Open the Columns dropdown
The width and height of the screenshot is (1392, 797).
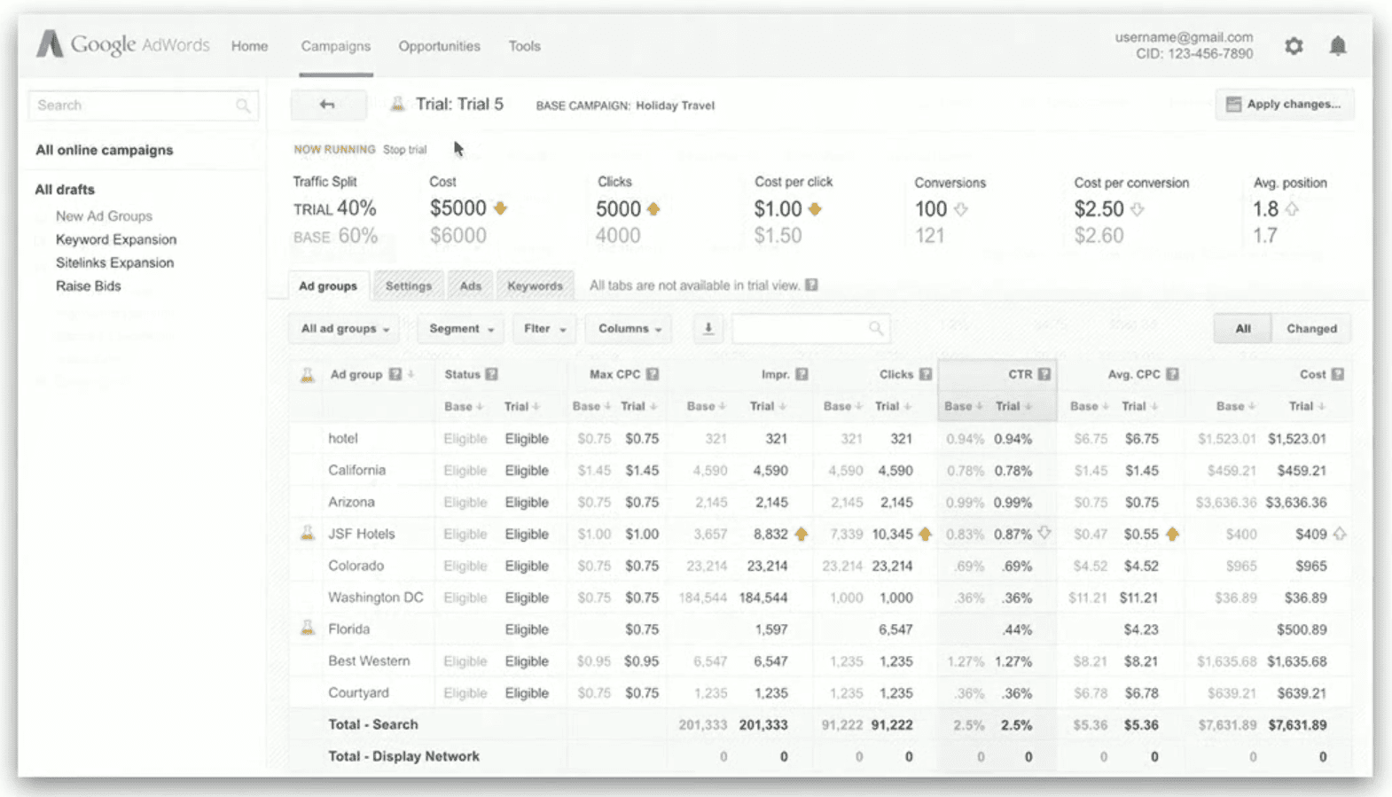[630, 329]
